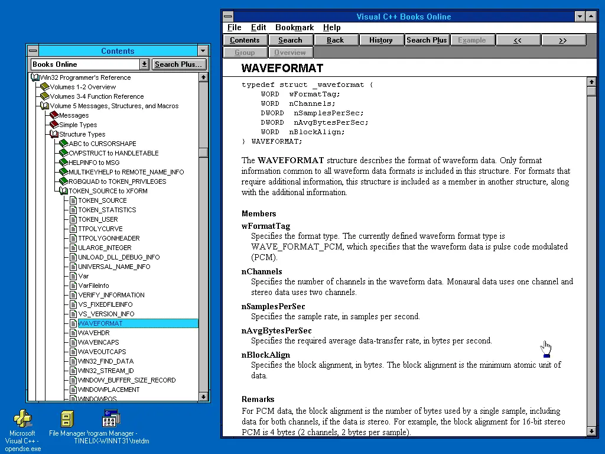Open the MULTIKEYHELP to REMOTE_NAME_INFO book icon
The image size is (605, 454).
64,172
